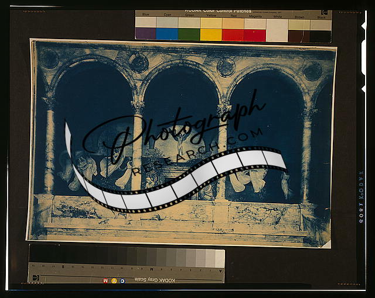Image resolution: width=375 pixels, height=298 pixels.
Task: Click the KODAK Gray Scale label
Action: pos(154,280)
